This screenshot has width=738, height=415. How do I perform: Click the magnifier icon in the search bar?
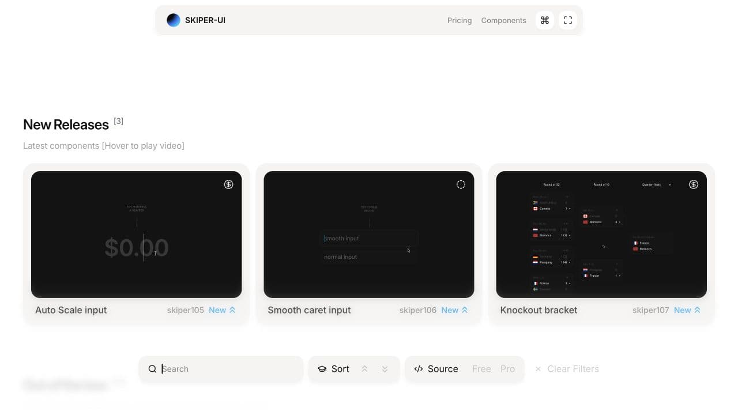point(152,369)
